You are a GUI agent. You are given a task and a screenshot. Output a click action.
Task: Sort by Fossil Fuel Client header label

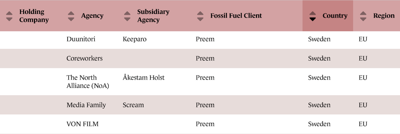[236, 16]
